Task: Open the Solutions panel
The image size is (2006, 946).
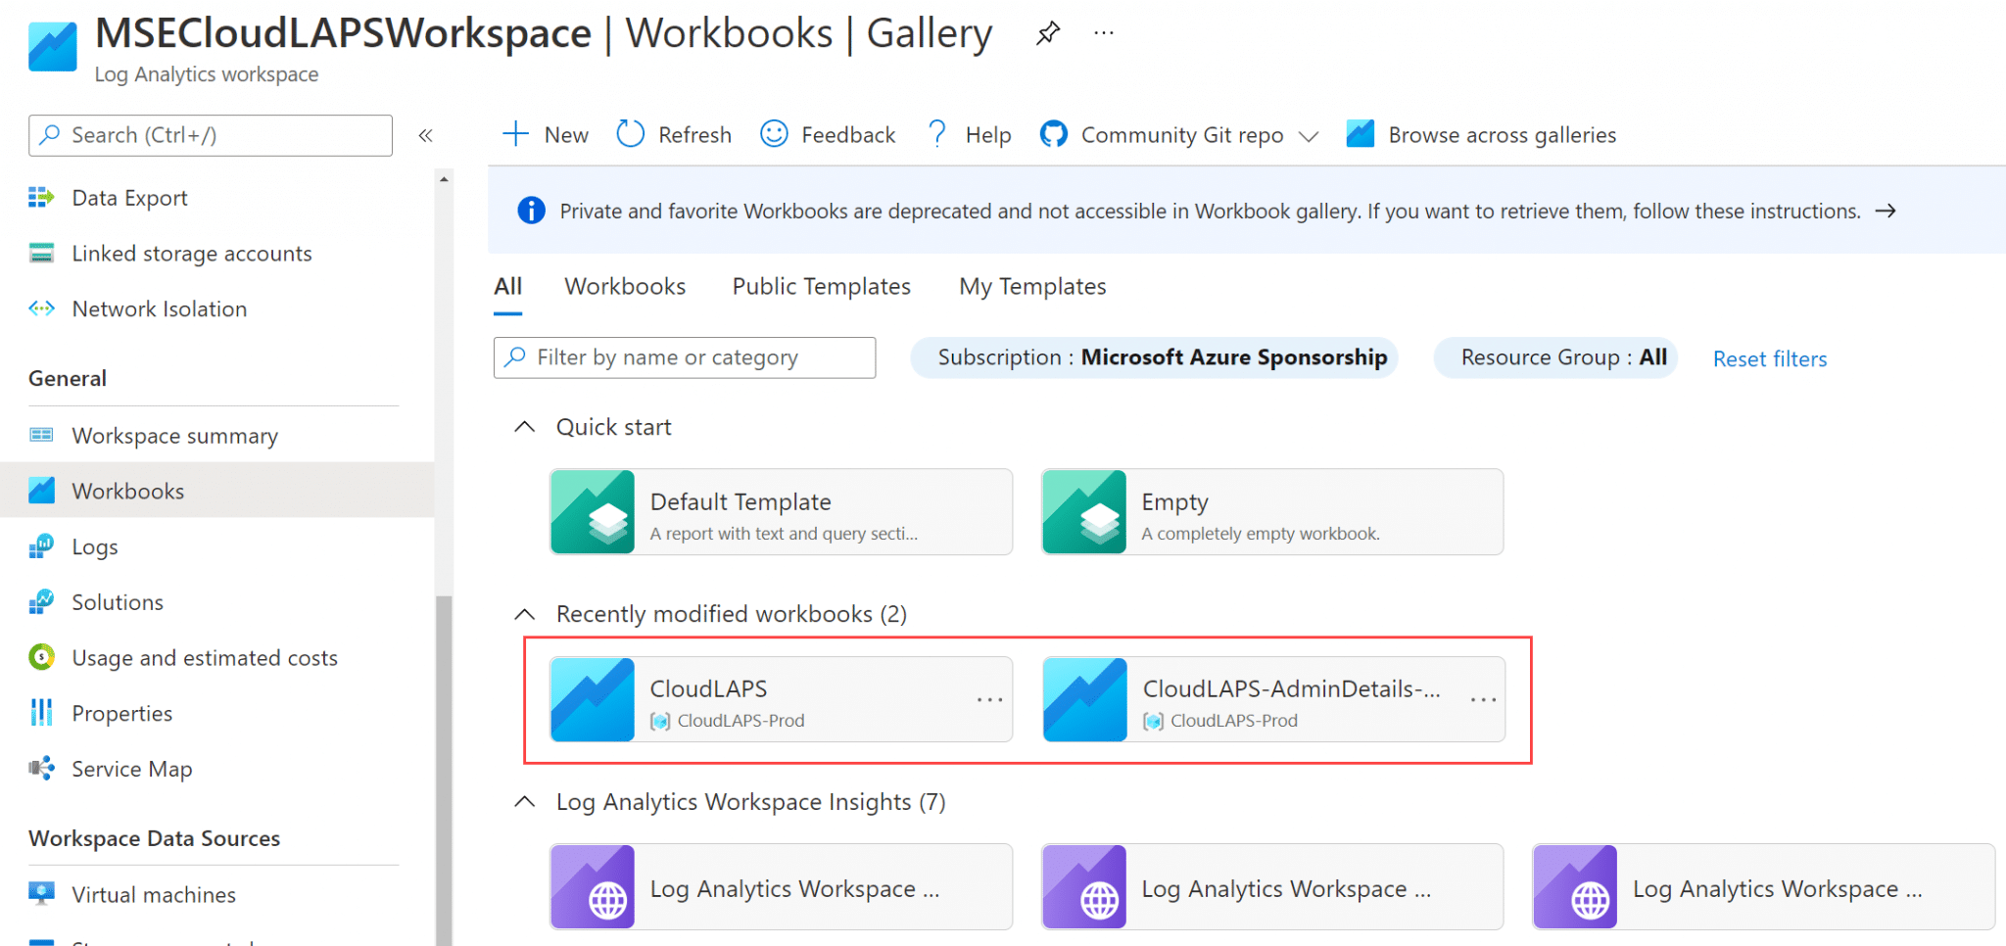Action: point(117,601)
